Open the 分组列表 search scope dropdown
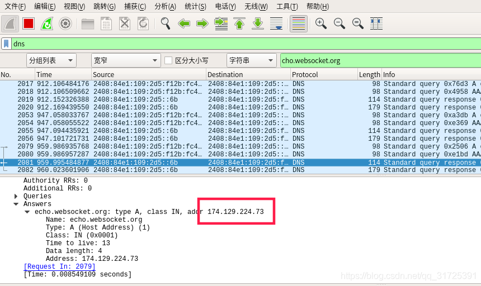The height and width of the screenshot is (286, 481). click(51, 60)
